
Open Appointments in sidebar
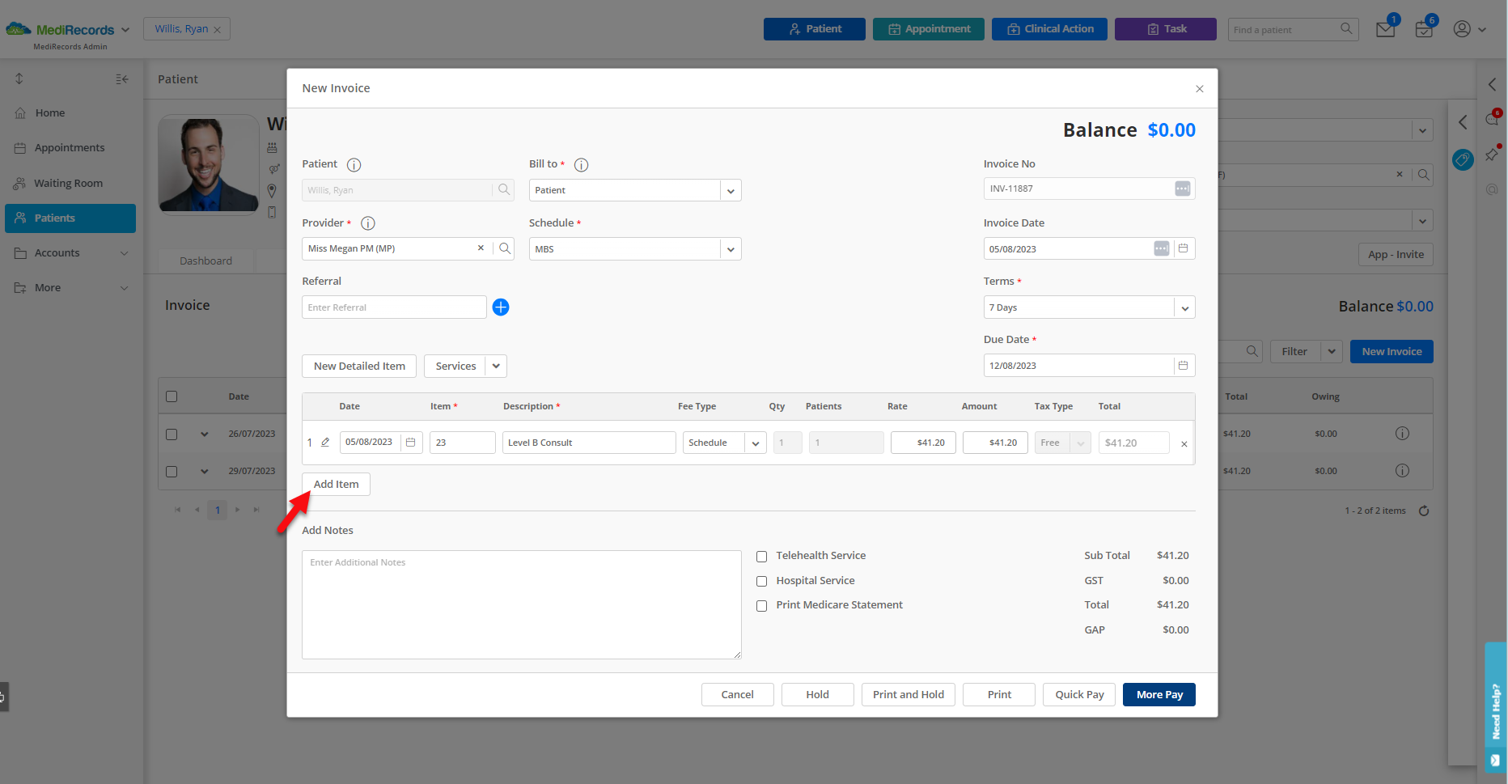(x=70, y=148)
